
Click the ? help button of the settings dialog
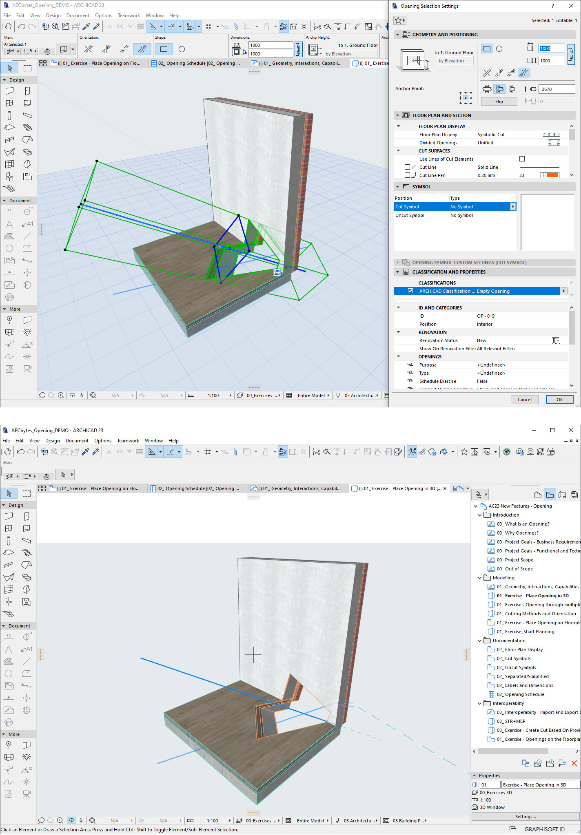click(x=553, y=6)
